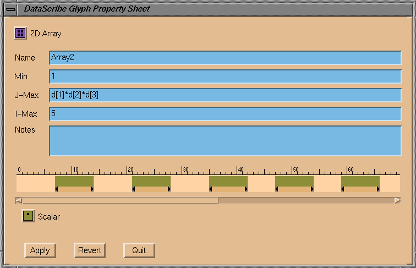Click into the Min input field
Image resolution: width=416 pixels, height=268 pixels.
click(x=225, y=76)
